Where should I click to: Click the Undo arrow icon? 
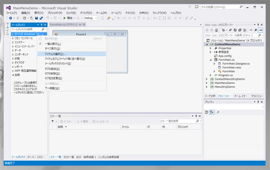(x=48, y=18)
